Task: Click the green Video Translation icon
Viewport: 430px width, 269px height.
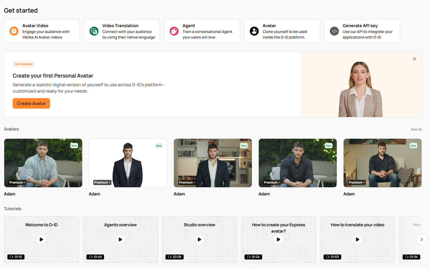Action: coord(94,31)
